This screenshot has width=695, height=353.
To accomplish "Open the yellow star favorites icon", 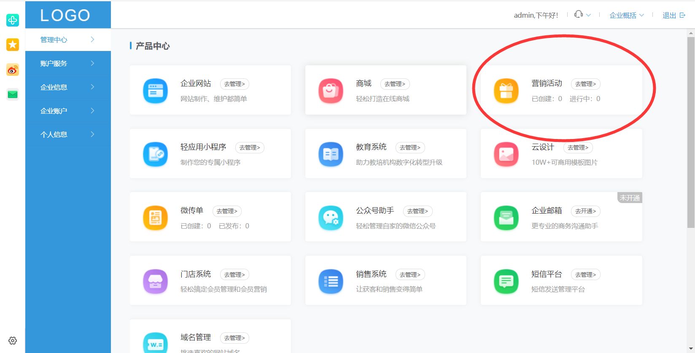I will pos(13,44).
